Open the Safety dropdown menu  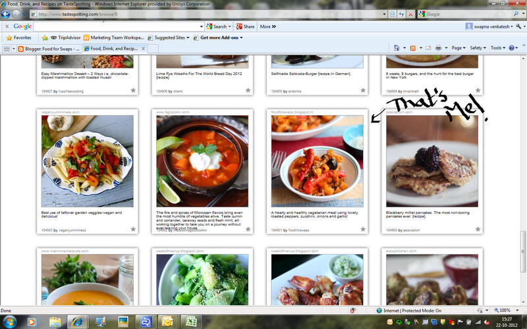pos(478,48)
